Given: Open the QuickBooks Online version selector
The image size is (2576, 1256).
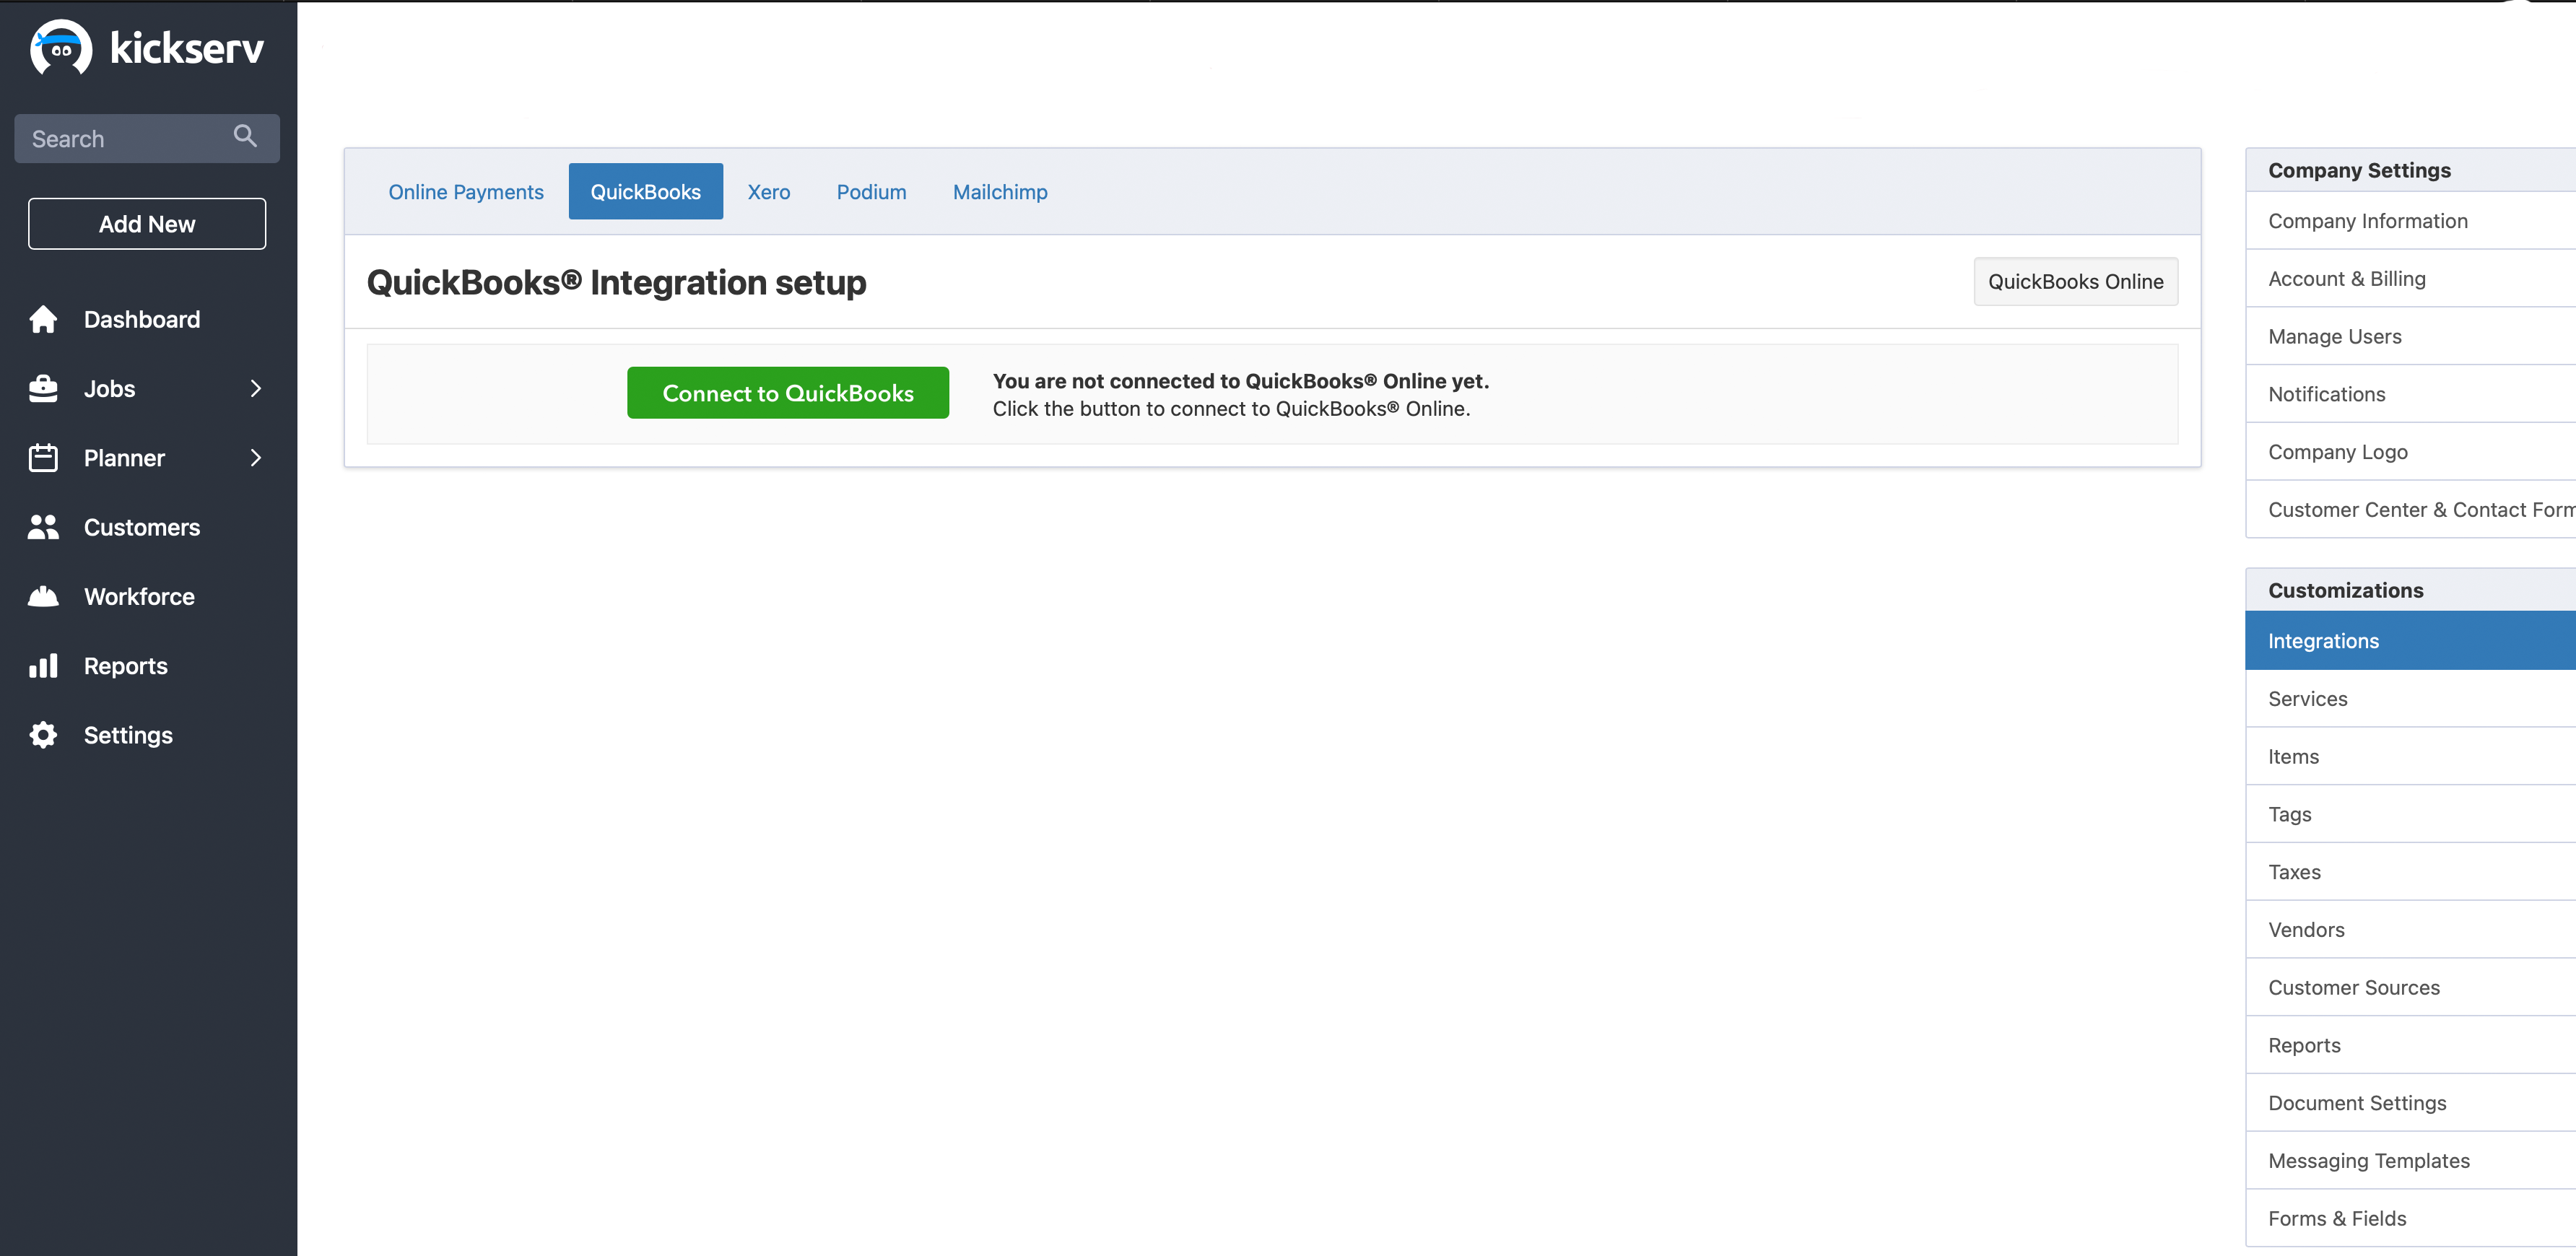Looking at the screenshot, I should (x=2075, y=282).
